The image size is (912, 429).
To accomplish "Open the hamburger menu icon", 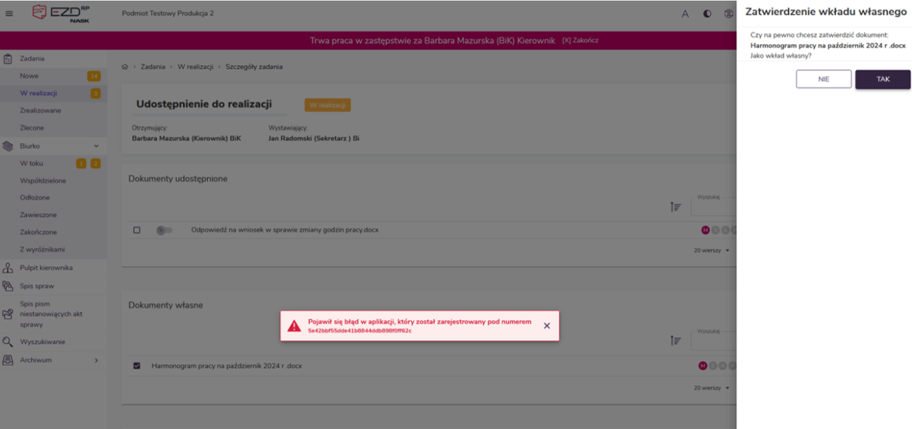I will [9, 13].
